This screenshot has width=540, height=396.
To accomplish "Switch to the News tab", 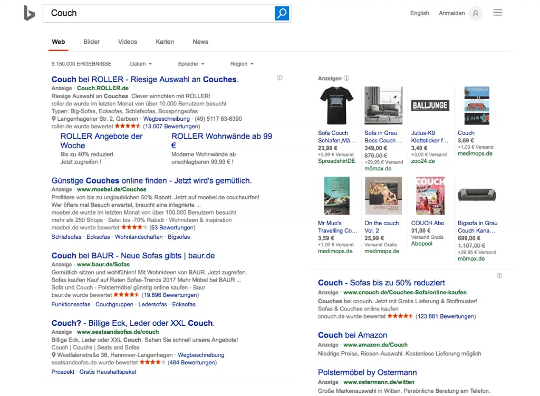I will (200, 42).
